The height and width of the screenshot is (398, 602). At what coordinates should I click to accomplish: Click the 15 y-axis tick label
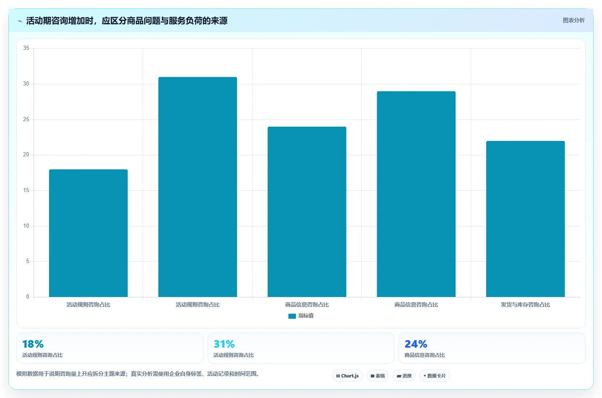[26, 190]
